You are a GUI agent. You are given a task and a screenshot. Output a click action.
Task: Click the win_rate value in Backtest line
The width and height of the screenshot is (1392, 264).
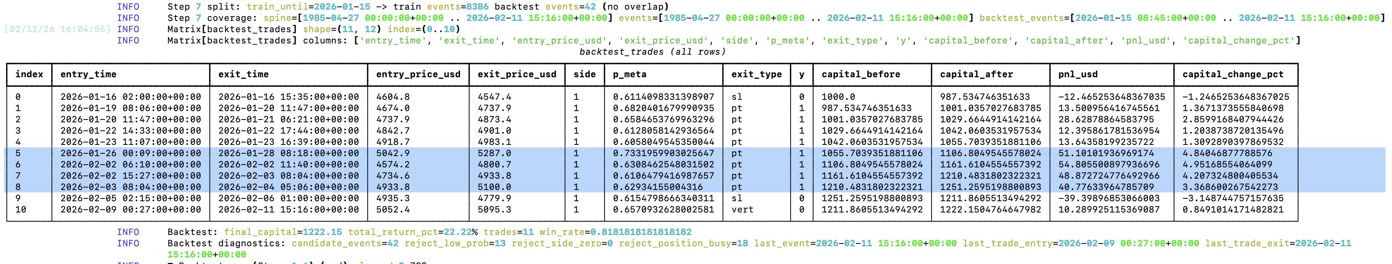(x=640, y=232)
